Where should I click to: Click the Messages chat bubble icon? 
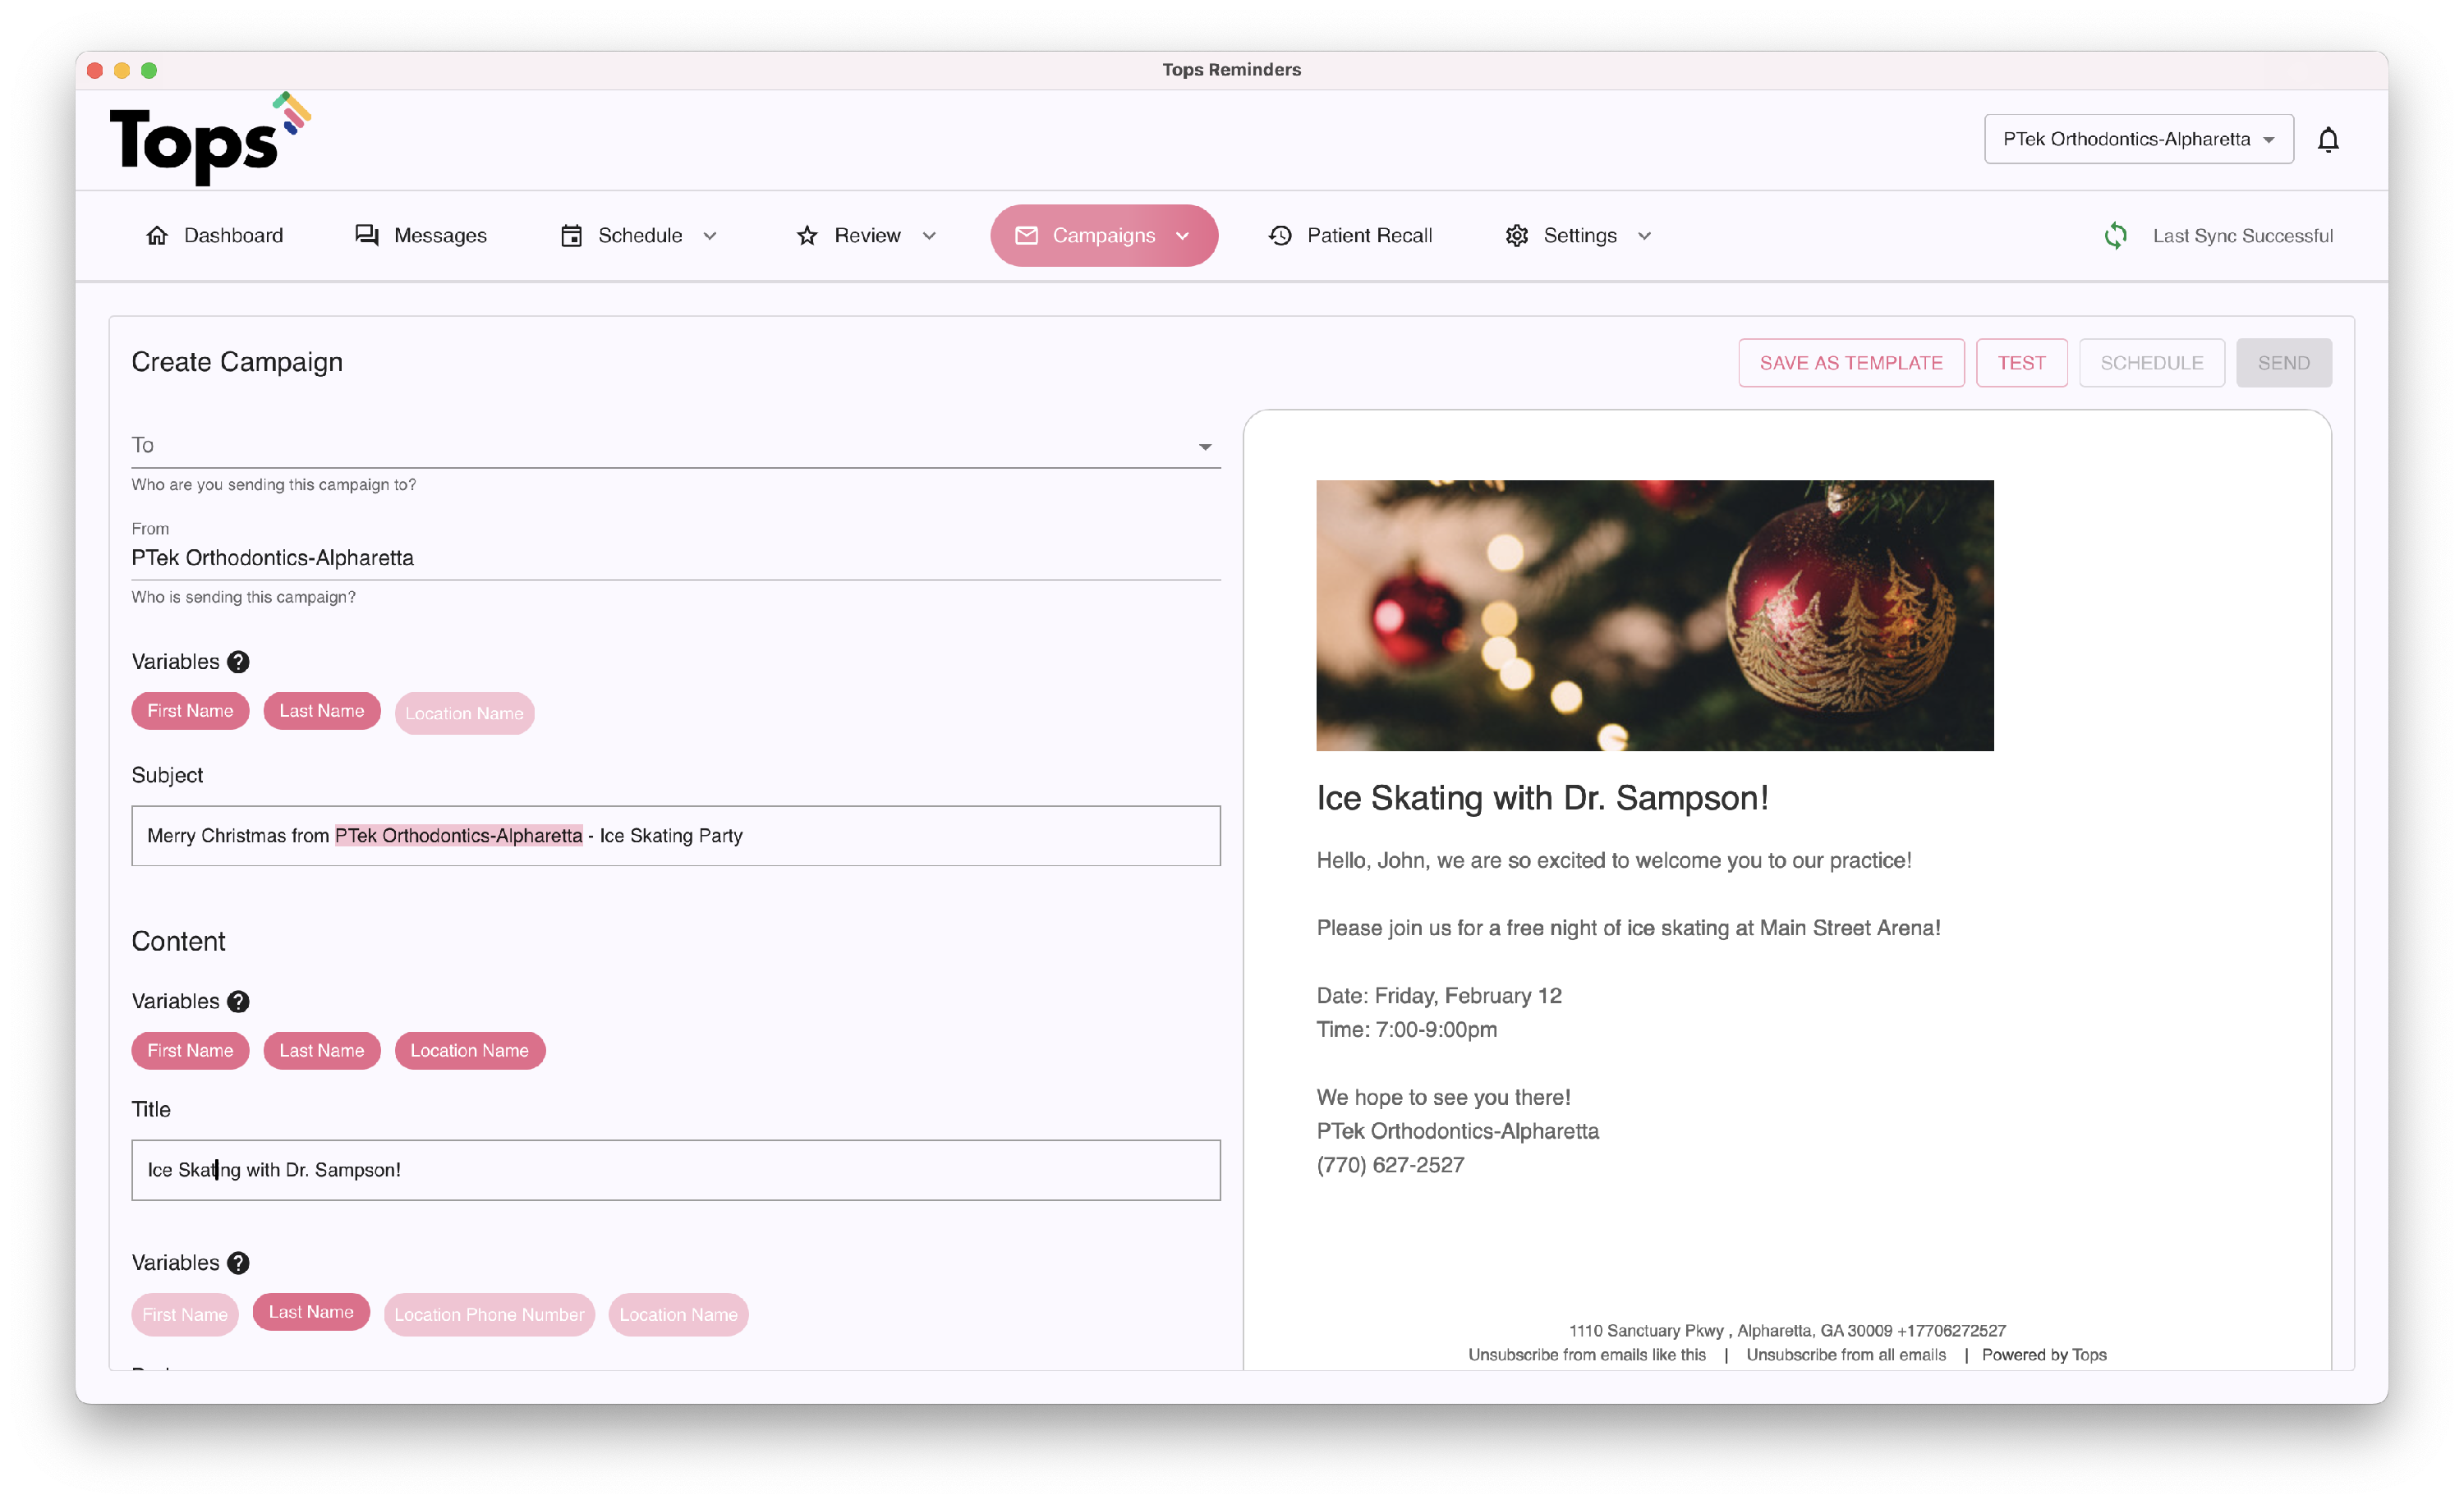[367, 236]
